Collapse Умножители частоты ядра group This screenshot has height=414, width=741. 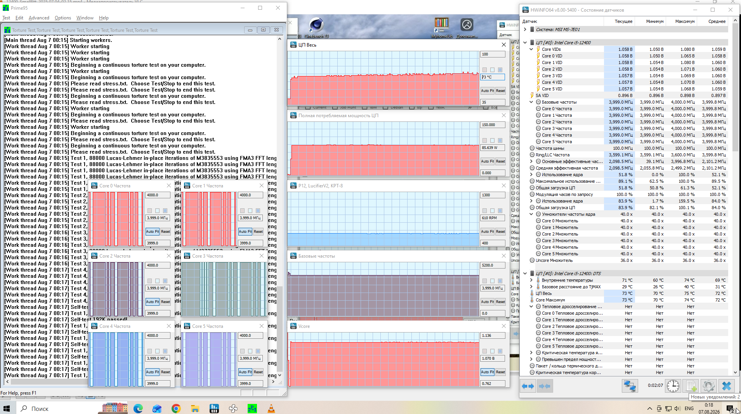[x=531, y=214]
